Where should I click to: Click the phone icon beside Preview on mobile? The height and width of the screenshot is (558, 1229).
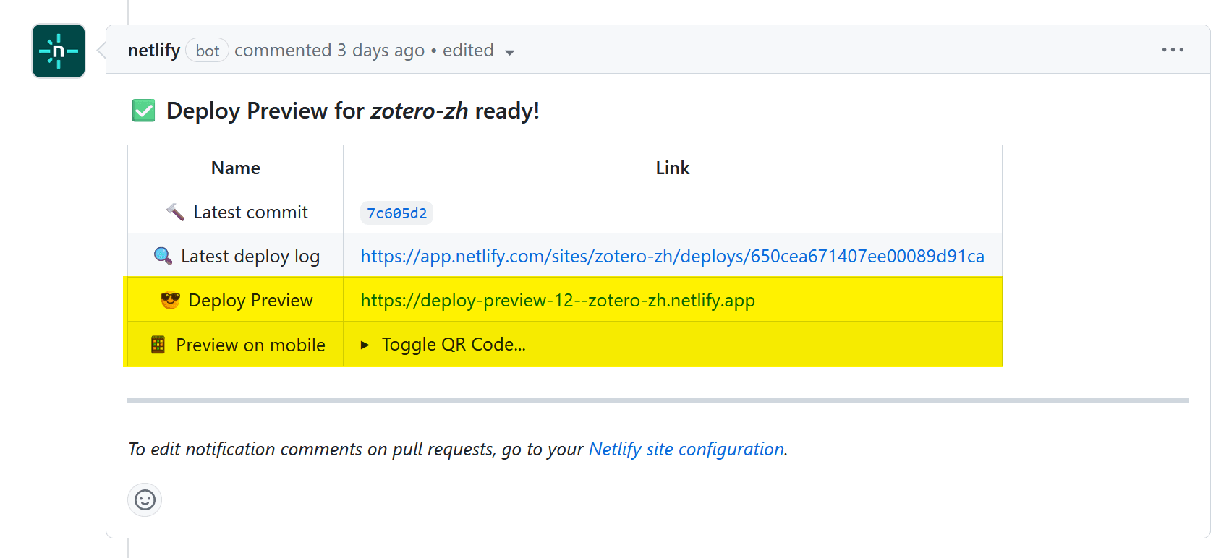point(158,345)
